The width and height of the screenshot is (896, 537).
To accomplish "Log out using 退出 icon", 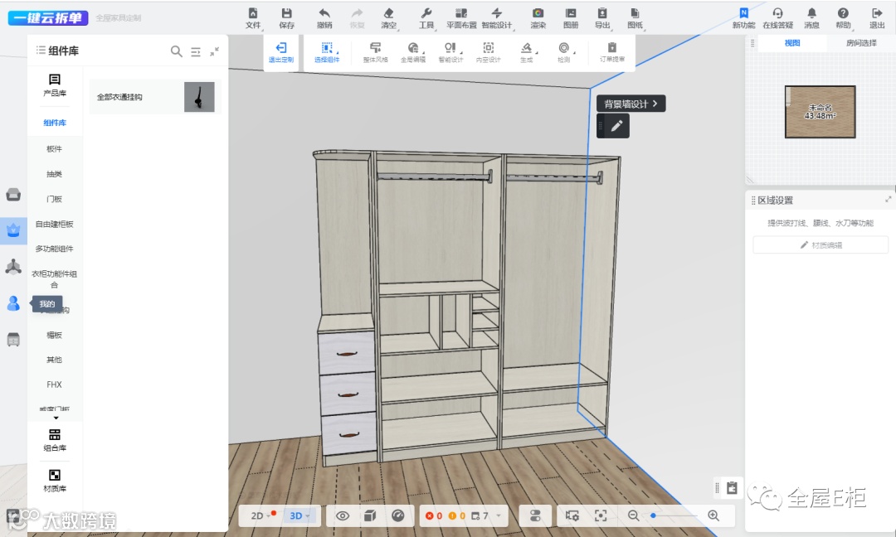I will pos(877,18).
